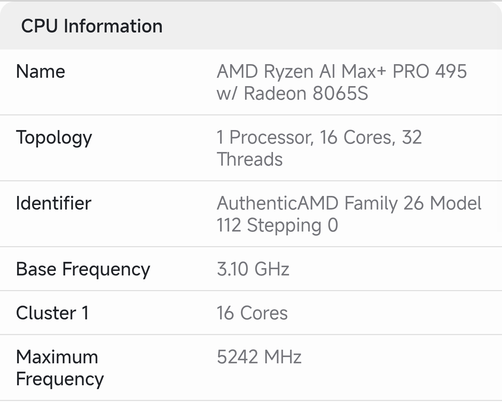Select the Identifier row label
502x402 pixels.
tap(54, 203)
